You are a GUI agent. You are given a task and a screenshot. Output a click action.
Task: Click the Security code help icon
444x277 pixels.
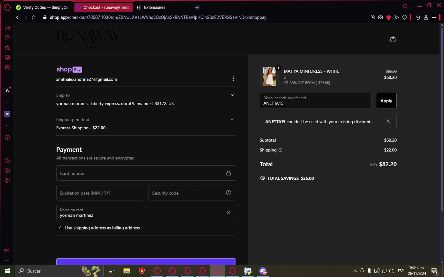(x=229, y=193)
